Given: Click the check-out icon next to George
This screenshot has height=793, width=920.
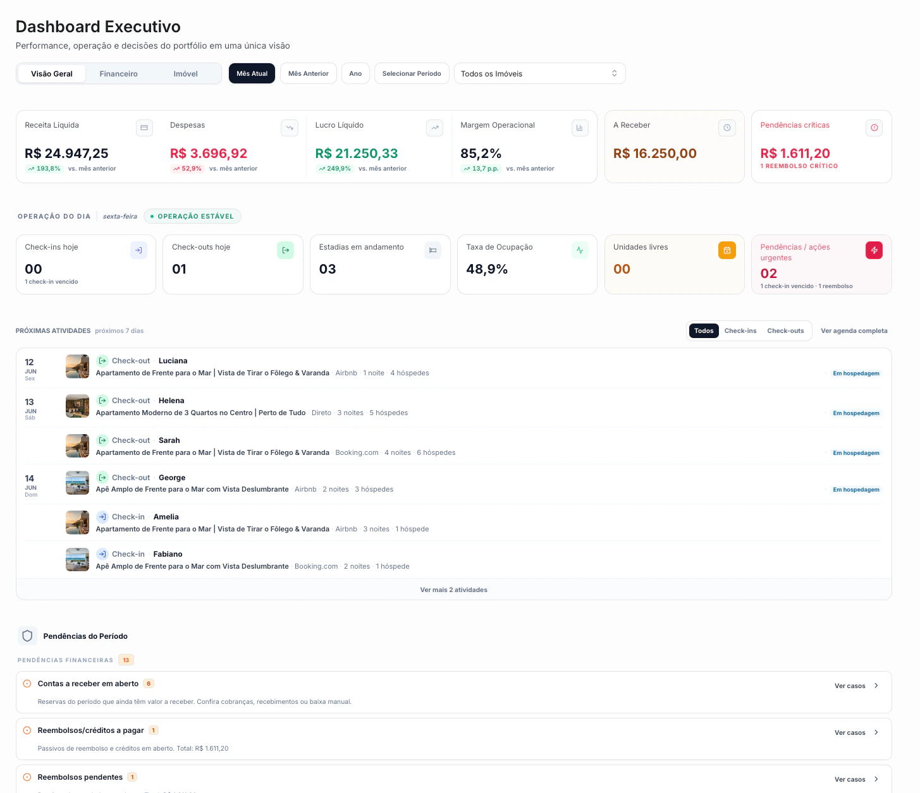Looking at the screenshot, I should 102,478.
